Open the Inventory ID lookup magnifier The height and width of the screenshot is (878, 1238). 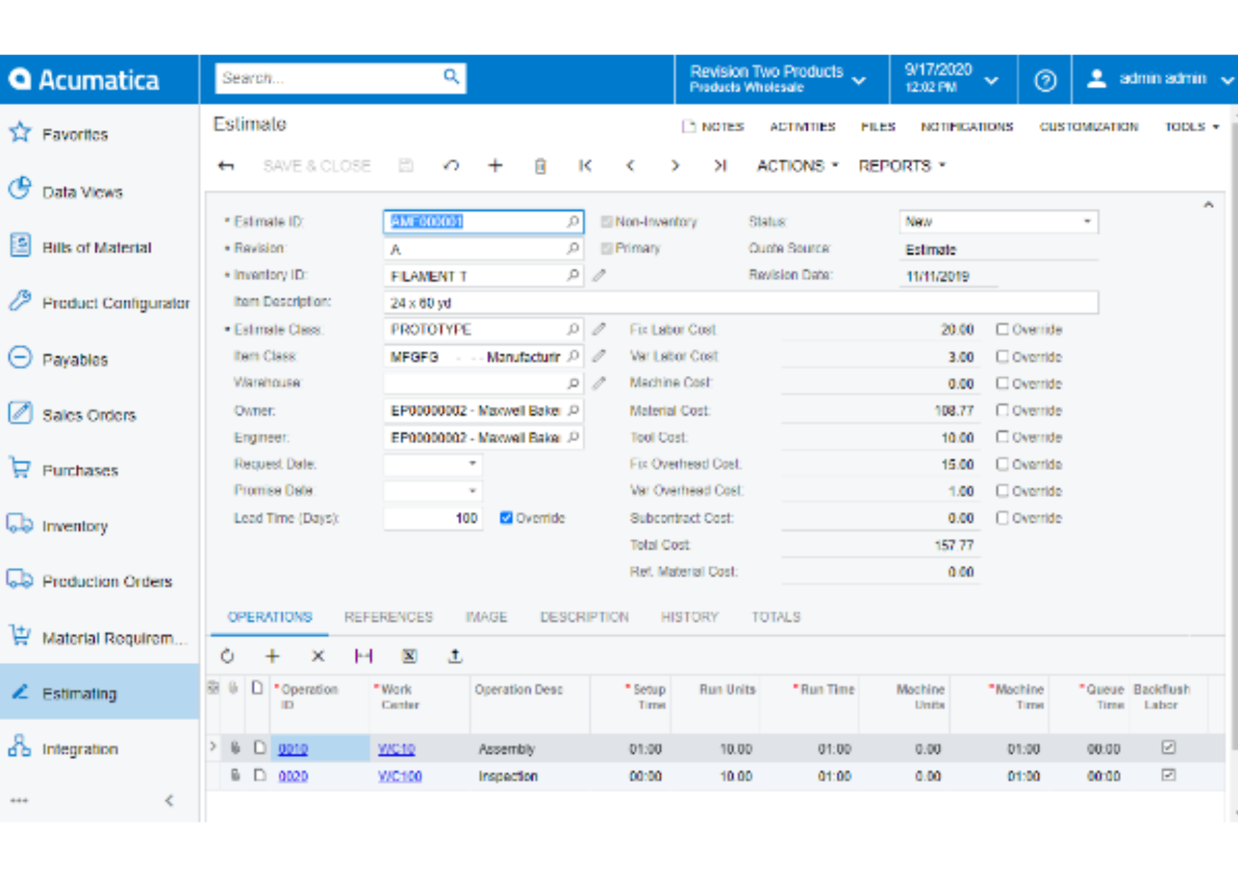tap(572, 275)
